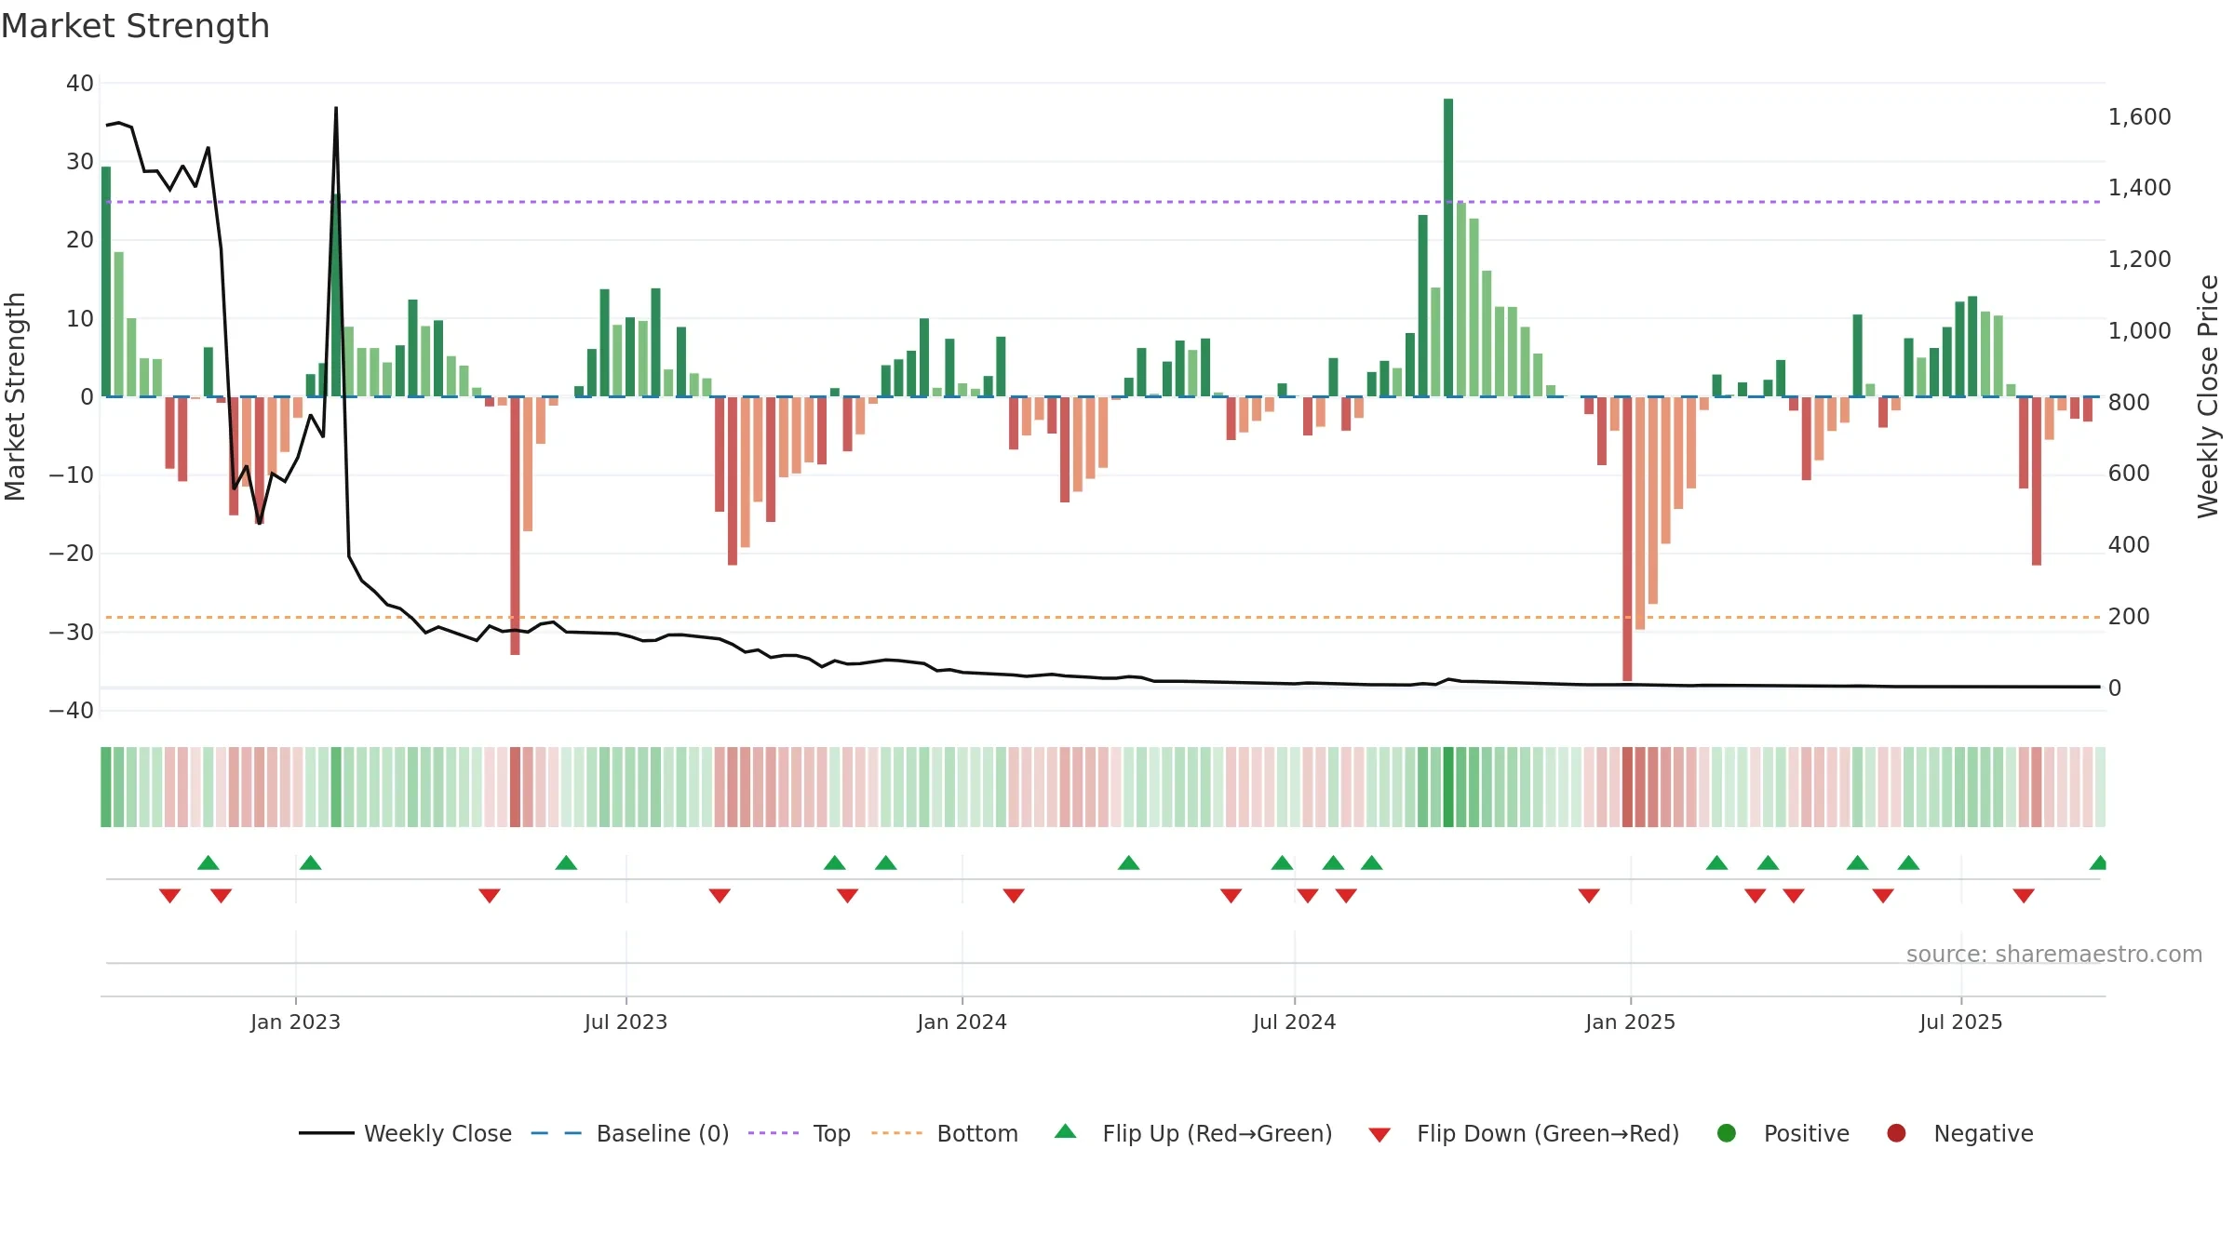Click the blue dashed Baseline legend line

tap(557, 1133)
